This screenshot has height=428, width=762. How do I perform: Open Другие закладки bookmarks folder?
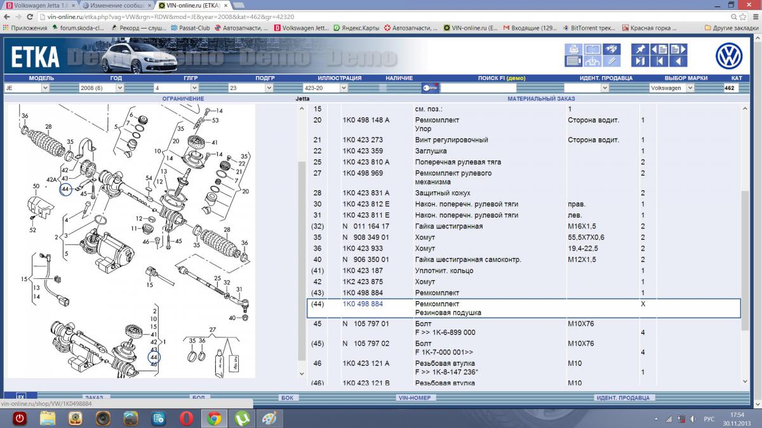pos(731,28)
